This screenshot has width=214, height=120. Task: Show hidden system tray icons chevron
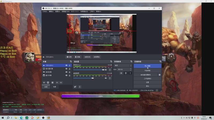184,118
